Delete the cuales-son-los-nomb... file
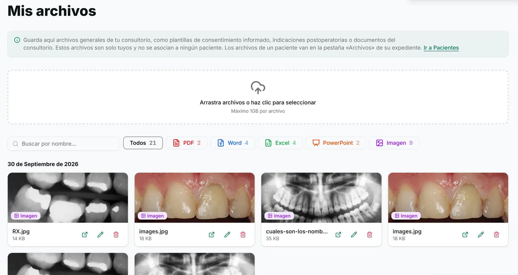The image size is (518, 275). [369, 235]
